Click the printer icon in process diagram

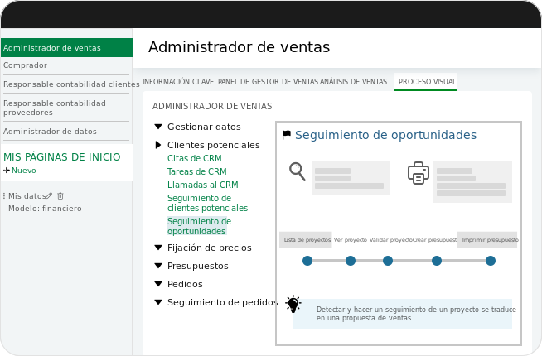pyautogui.click(x=419, y=172)
